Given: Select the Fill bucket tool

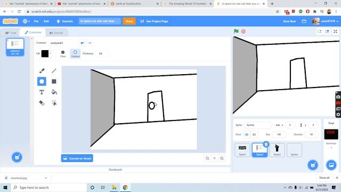Looking at the screenshot, I should tap(54, 92).
